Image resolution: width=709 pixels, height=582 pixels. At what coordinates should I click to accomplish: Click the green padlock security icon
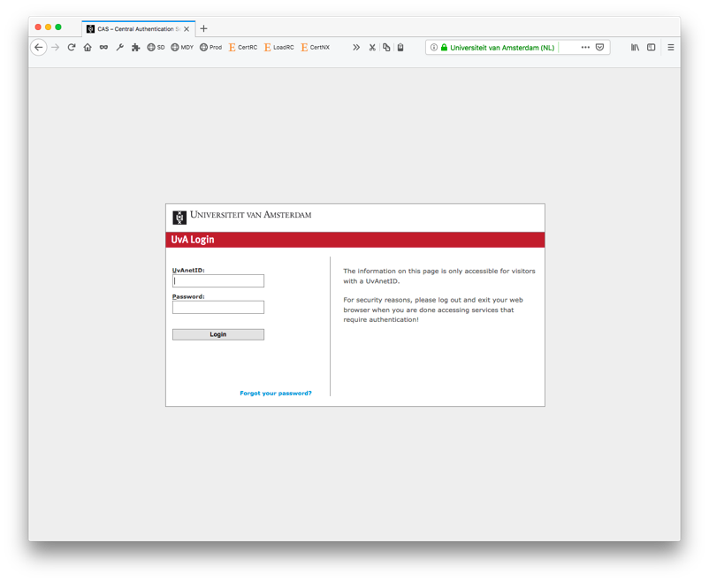pos(444,47)
